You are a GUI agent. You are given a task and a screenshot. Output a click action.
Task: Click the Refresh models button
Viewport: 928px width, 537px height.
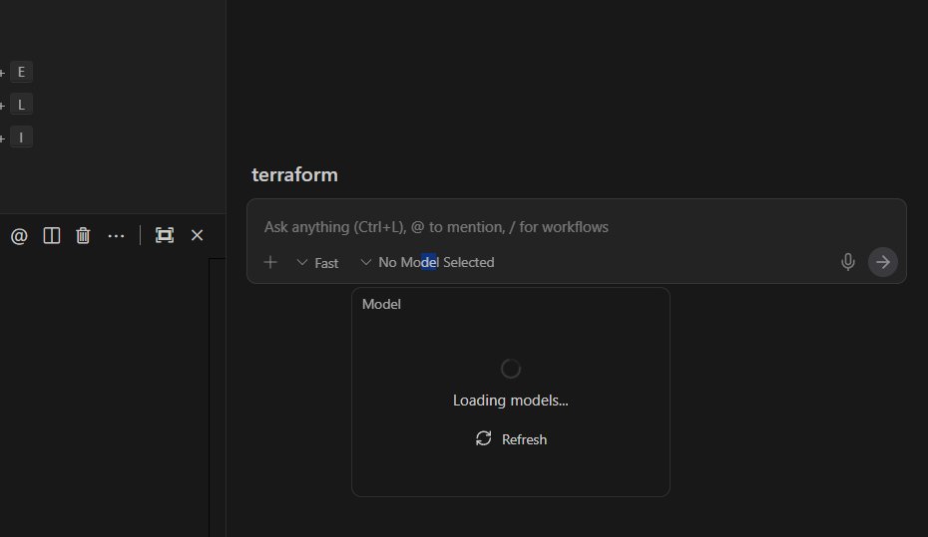(x=511, y=439)
